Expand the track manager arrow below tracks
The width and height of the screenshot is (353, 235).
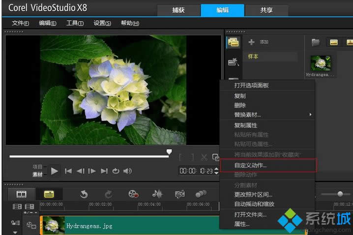[15, 232]
